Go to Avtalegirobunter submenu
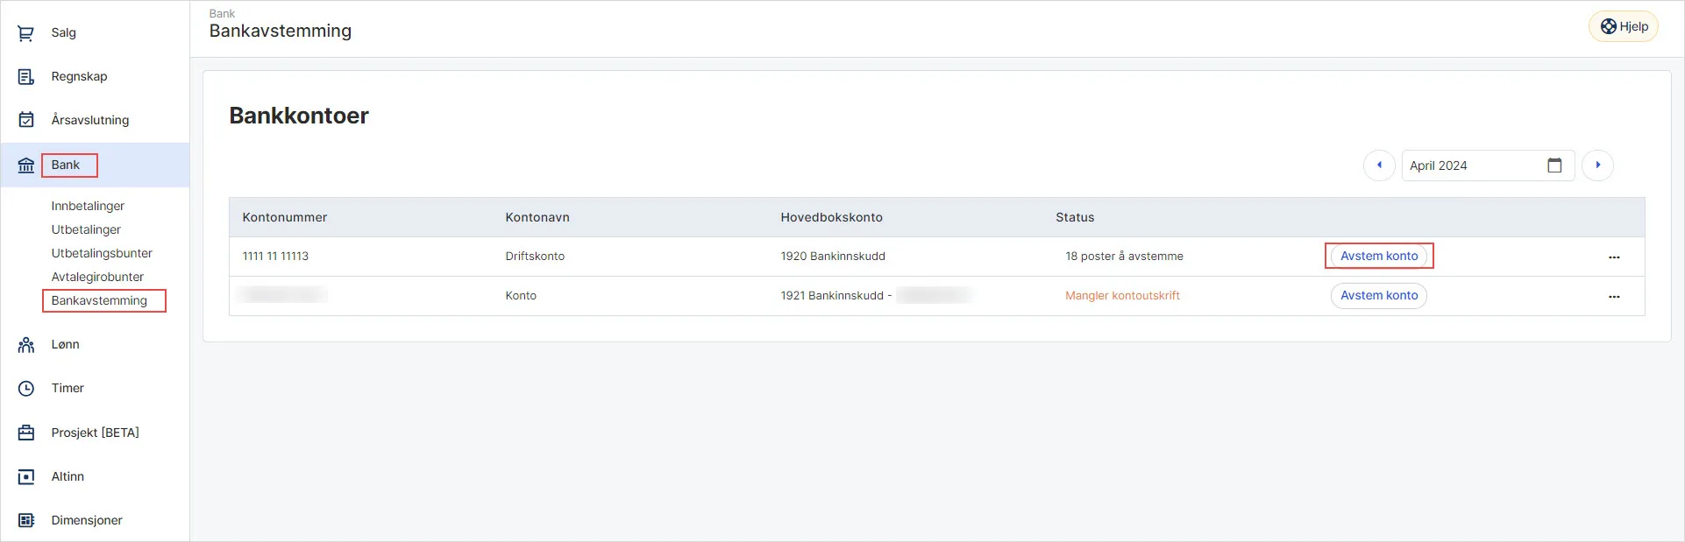The height and width of the screenshot is (542, 1685). (x=97, y=277)
